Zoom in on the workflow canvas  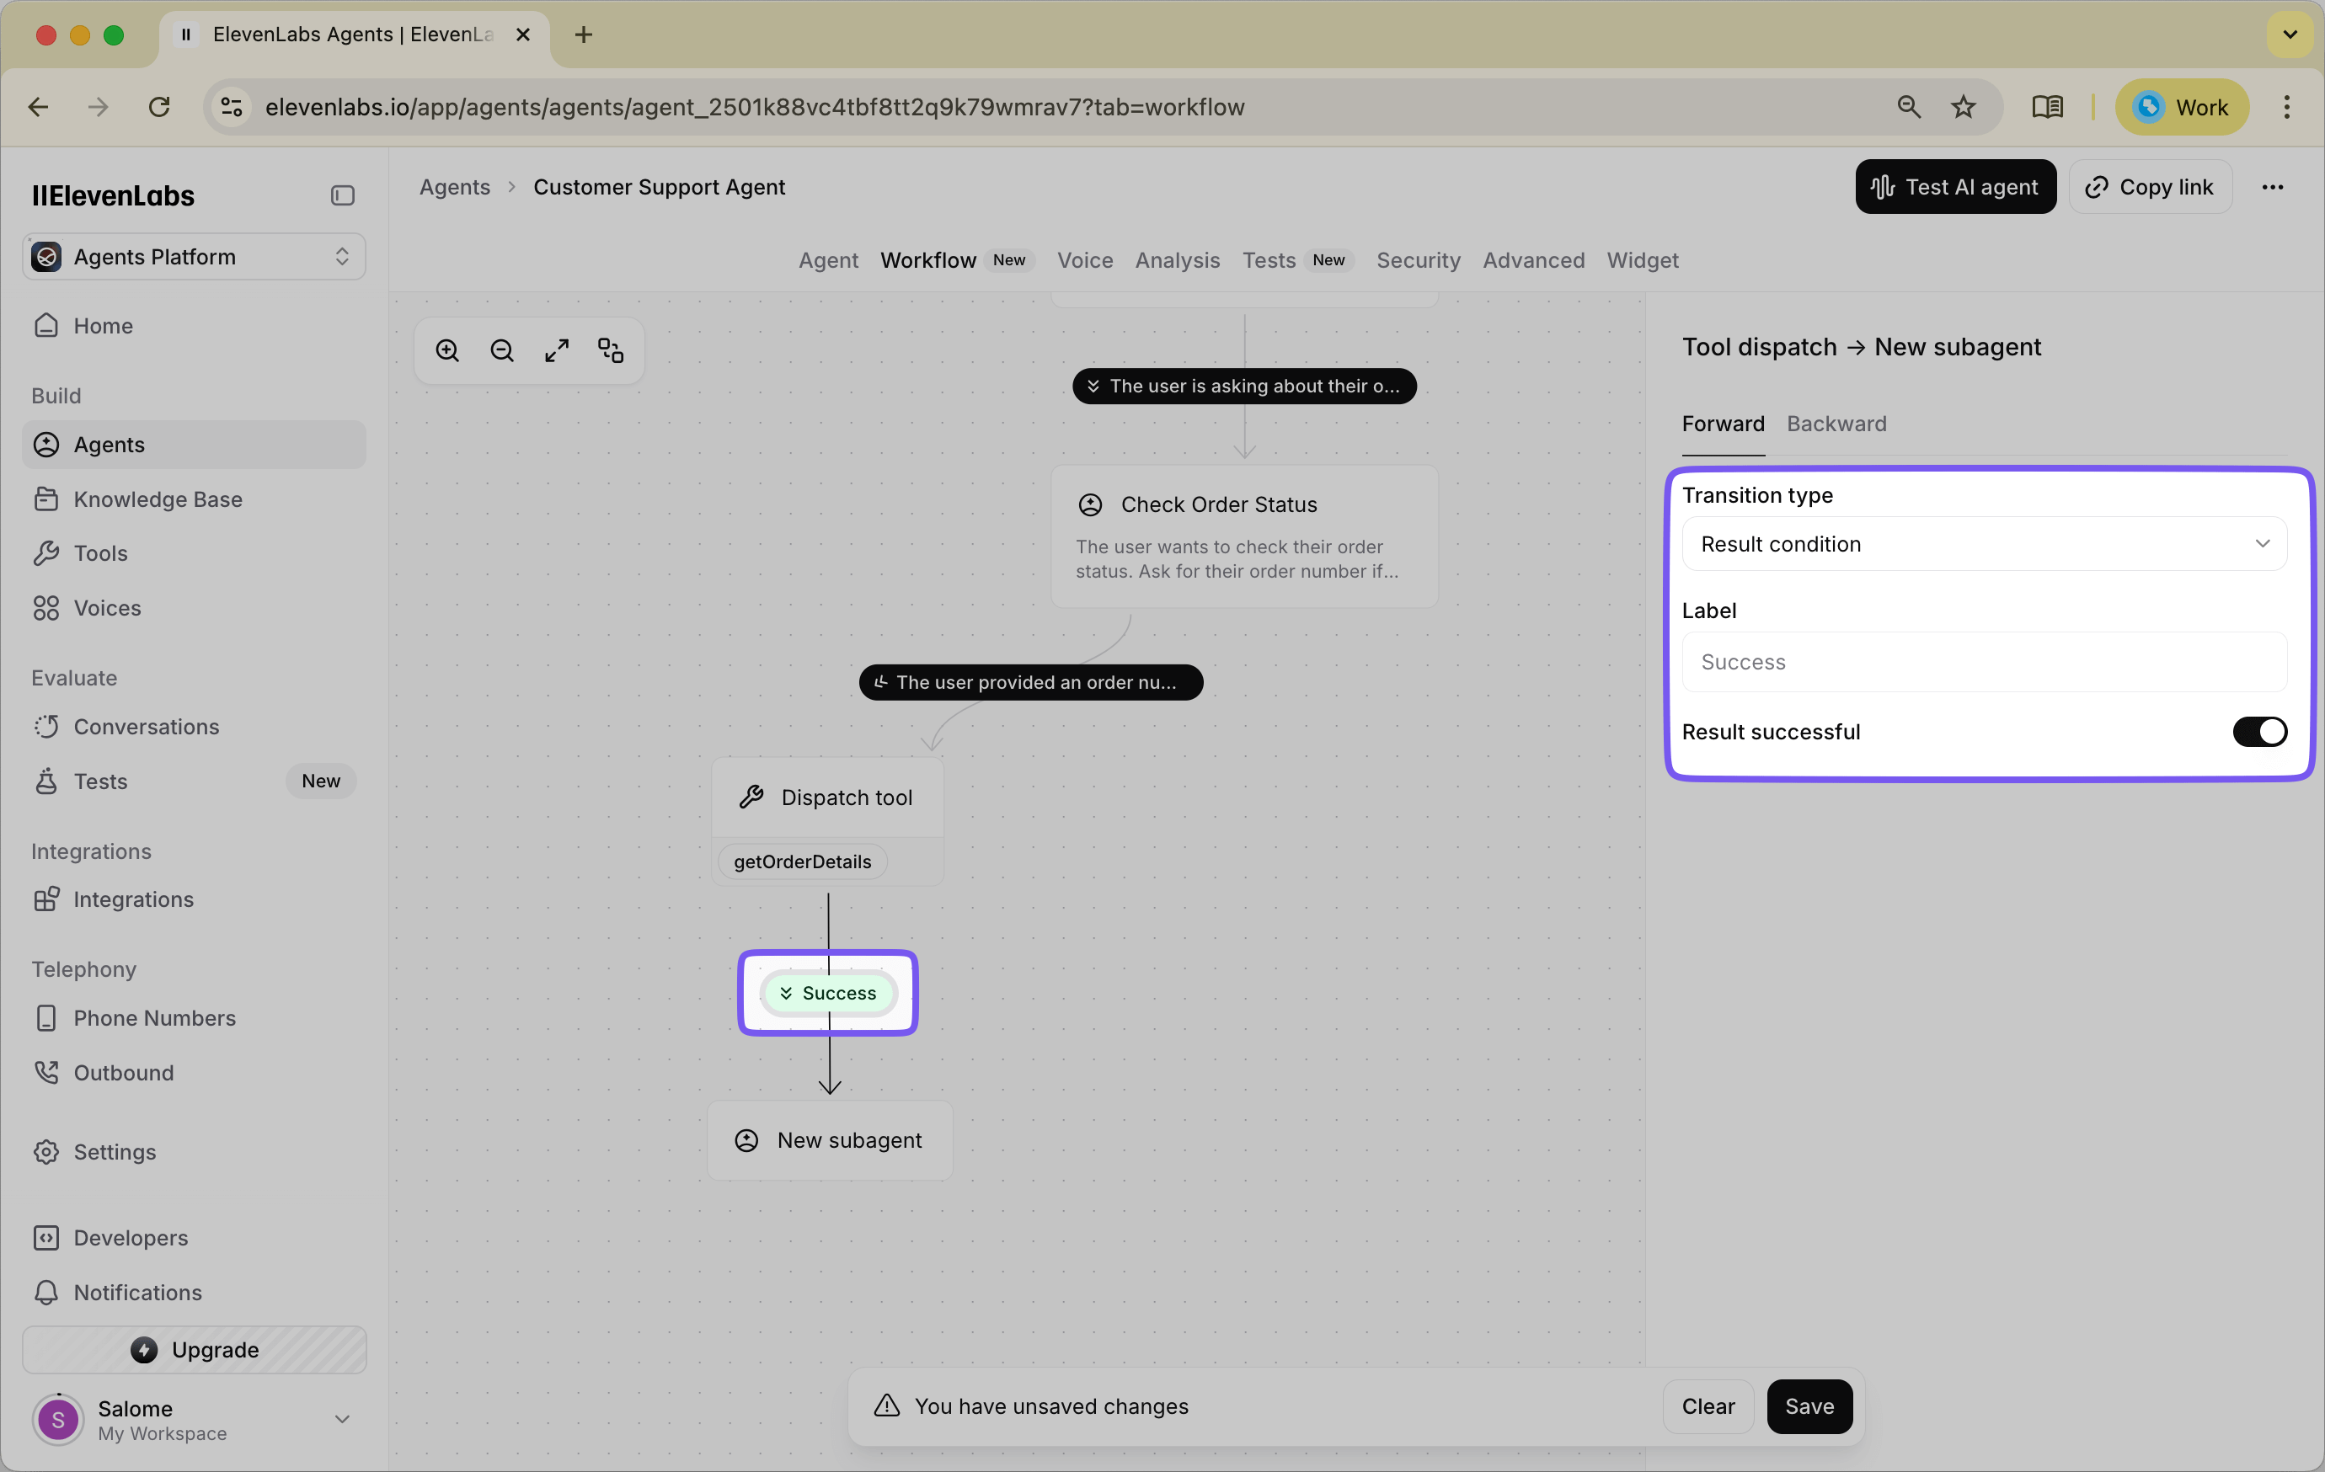click(447, 349)
